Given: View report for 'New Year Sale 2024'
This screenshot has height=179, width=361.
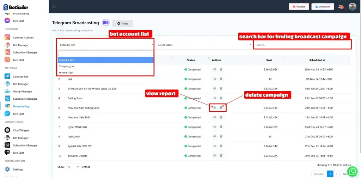Looking at the screenshot, I should (215, 117).
